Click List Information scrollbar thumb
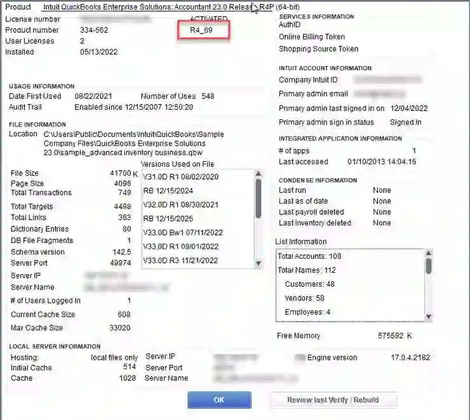The width and height of the screenshot is (470, 420). (429, 266)
